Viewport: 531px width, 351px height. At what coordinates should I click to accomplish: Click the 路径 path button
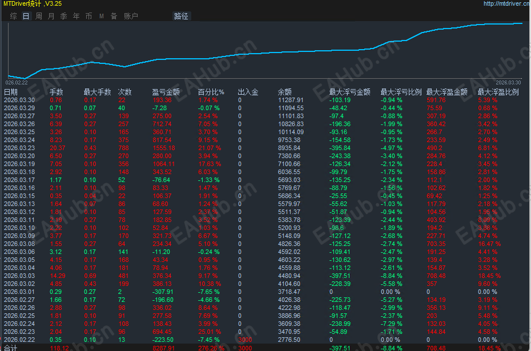pos(181,16)
